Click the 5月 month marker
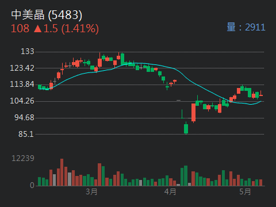The image size is (276, 207). 245,191
